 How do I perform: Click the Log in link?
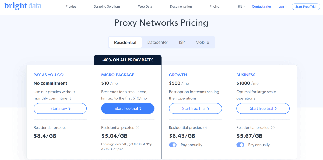pyautogui.click(x=283, y=6)
